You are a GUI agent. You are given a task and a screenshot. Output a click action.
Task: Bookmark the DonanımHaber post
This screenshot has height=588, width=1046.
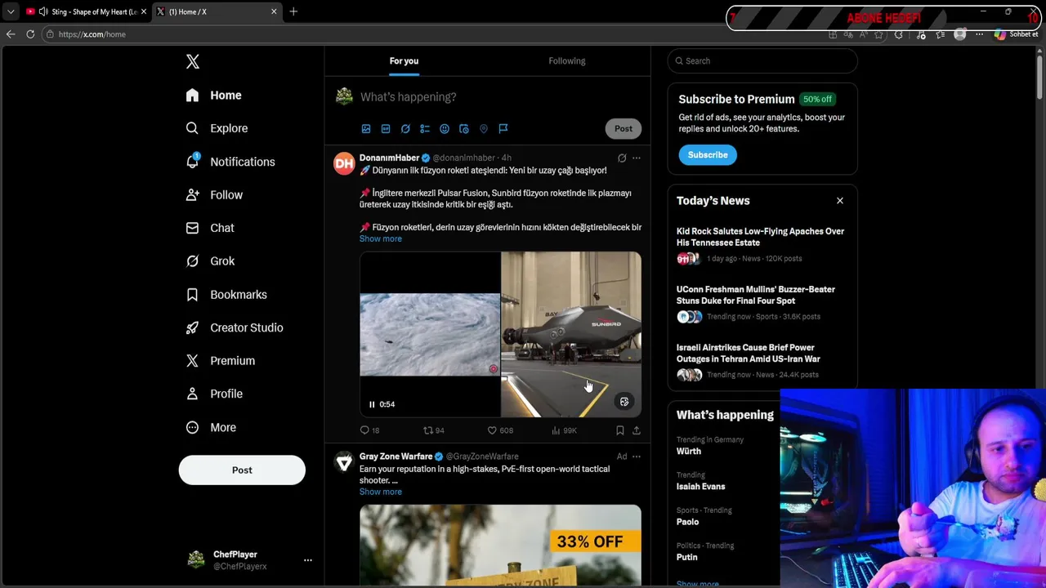(619, 430)
